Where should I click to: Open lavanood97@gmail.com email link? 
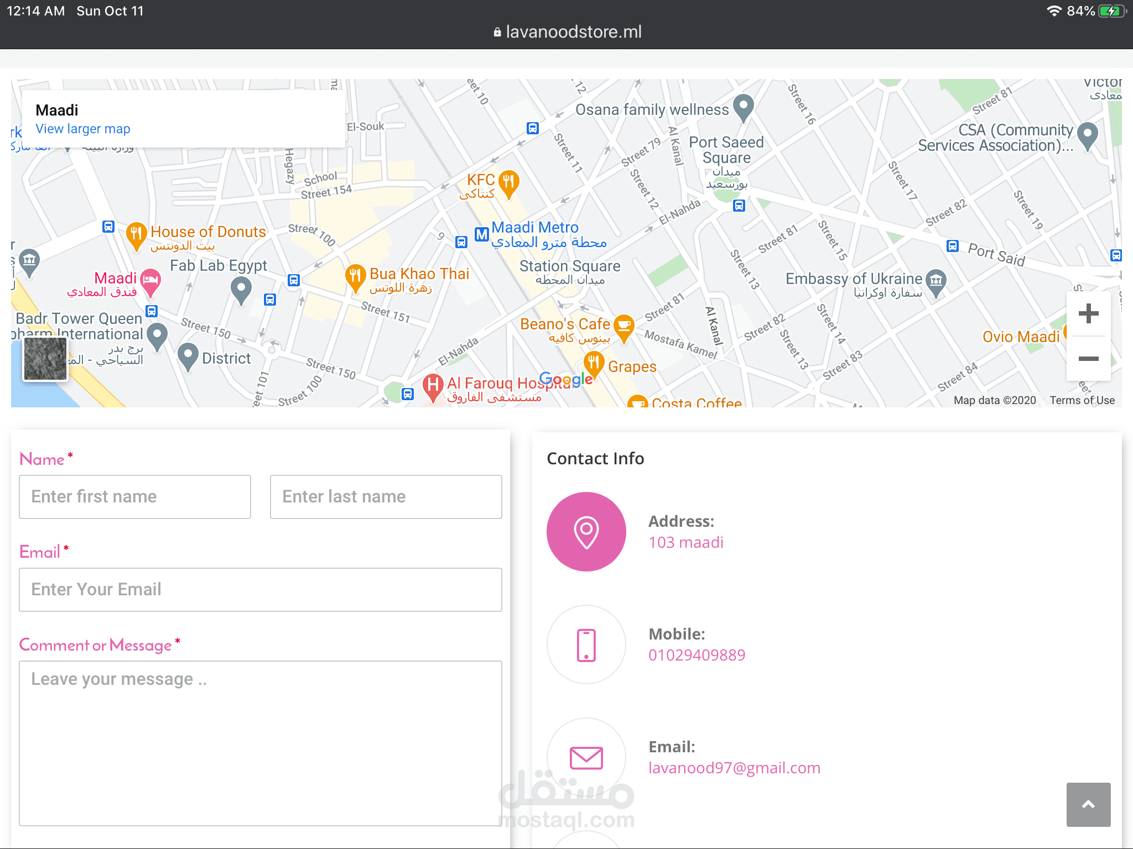pos(734,768)
